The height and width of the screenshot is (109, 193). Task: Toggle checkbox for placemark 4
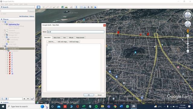[x=8, y=60]
